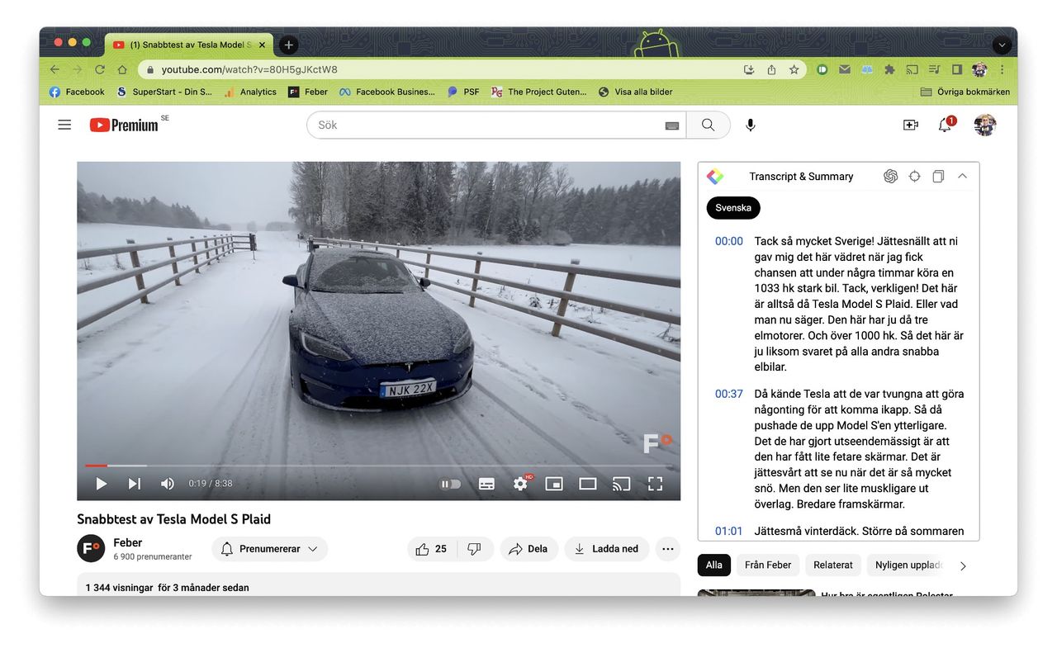Switch to the Från Feber tab

coord(768,565)
